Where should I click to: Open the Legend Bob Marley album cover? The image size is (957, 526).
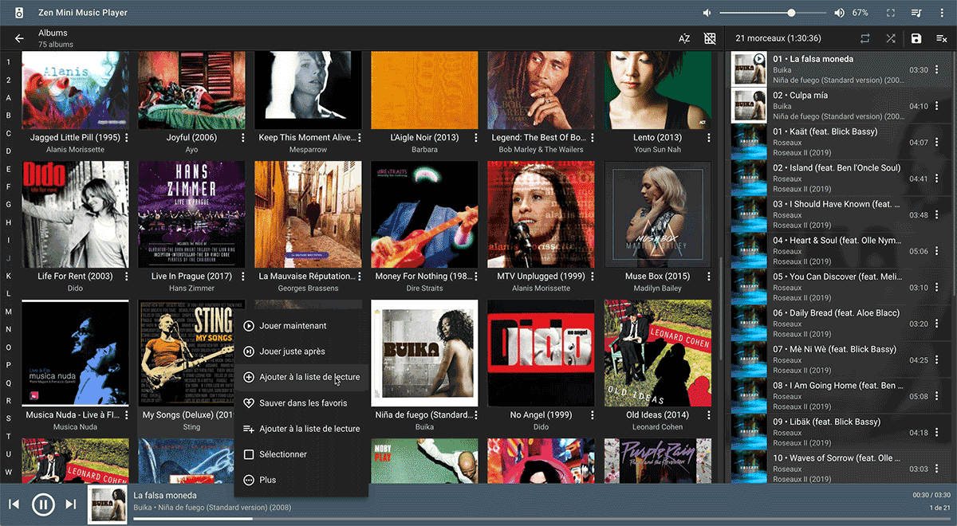point(541,90)
